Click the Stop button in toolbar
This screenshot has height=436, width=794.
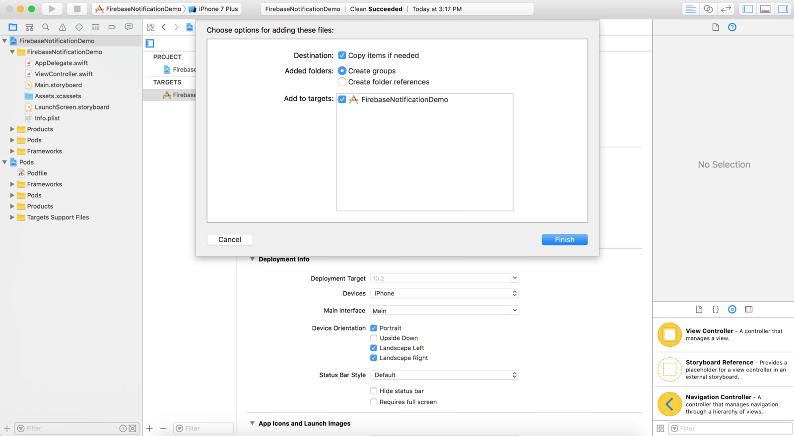pyautogui.click(x=77, y=9)
